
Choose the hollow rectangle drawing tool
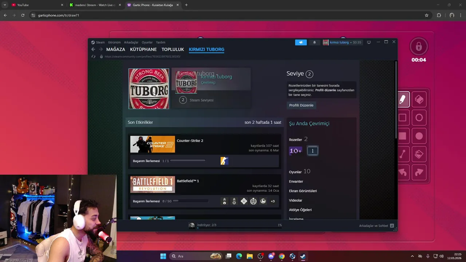point(402,118)
